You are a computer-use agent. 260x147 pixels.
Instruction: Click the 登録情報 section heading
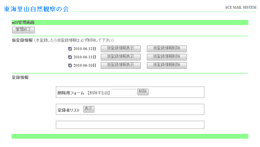[x=20, y=77]
